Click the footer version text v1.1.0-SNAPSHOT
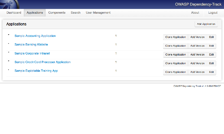This screenshot has width=224, height=134. 211,86
